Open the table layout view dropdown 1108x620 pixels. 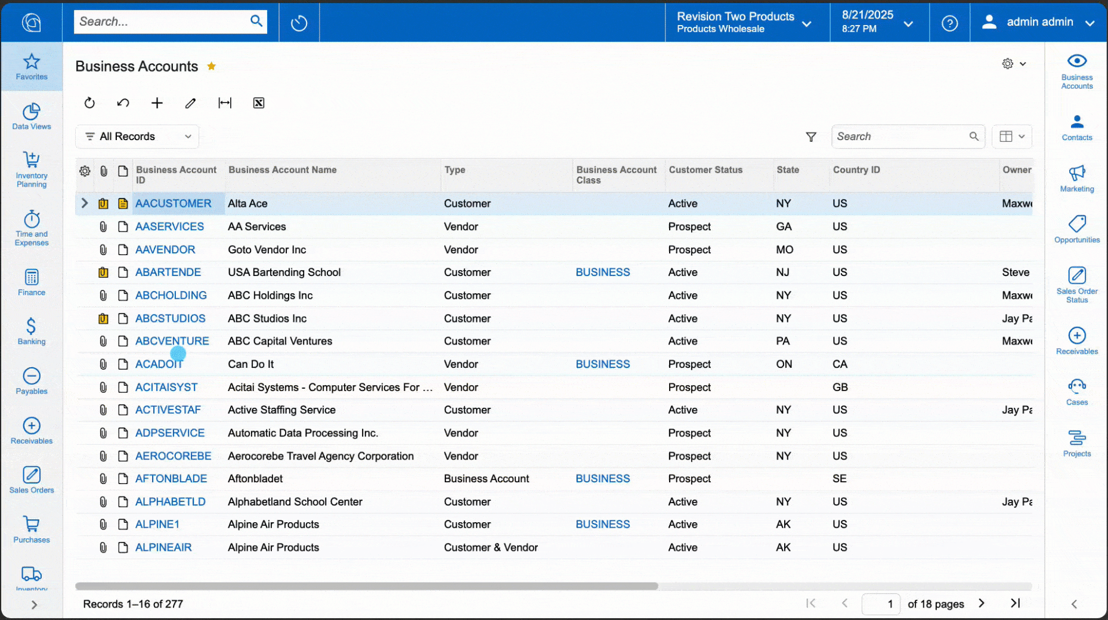coord(1012,137)
